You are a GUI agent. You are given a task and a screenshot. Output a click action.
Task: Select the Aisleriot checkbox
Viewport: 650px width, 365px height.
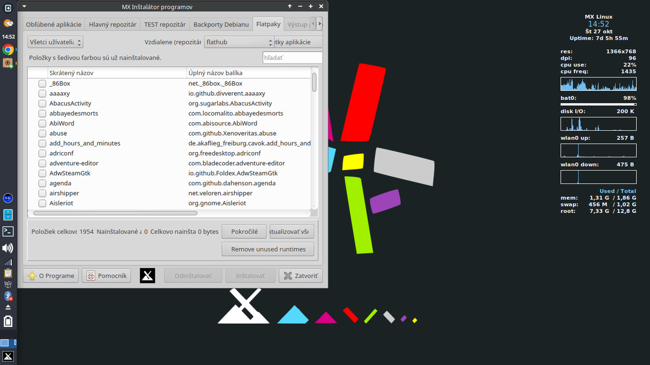pos(43,203)
